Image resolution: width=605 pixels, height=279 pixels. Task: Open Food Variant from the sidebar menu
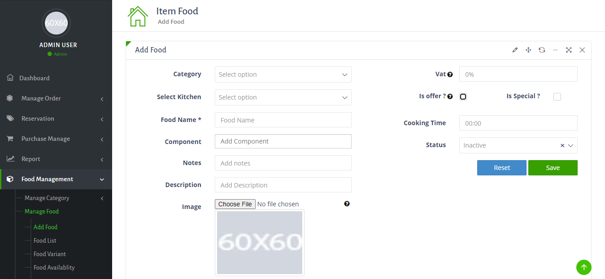pos(49,254)
